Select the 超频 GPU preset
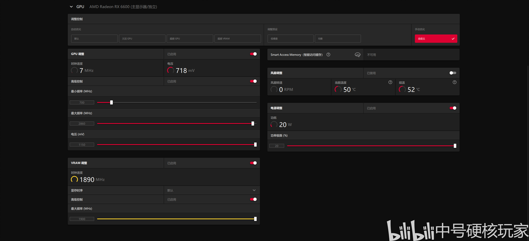This screenshot has height=241, width=529. pyautogui.click(x=190, y=39)
